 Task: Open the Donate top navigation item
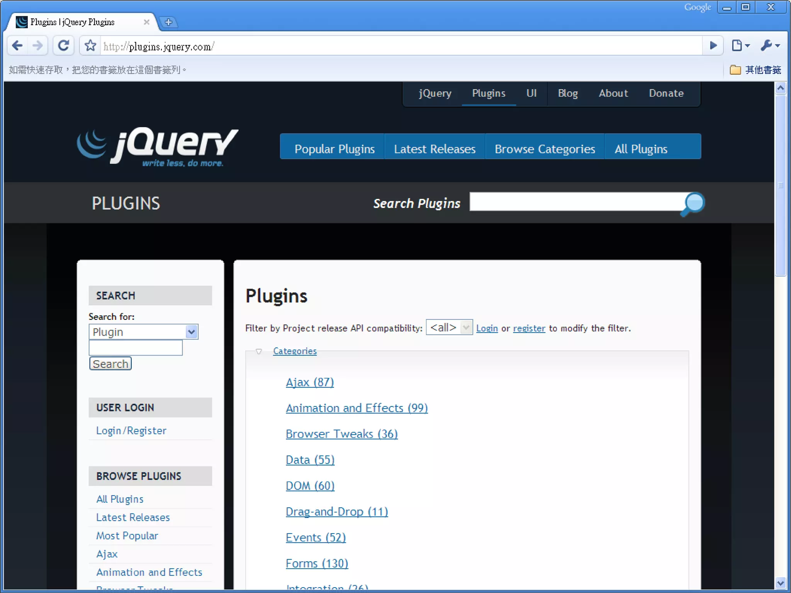[x=666, y=93]
